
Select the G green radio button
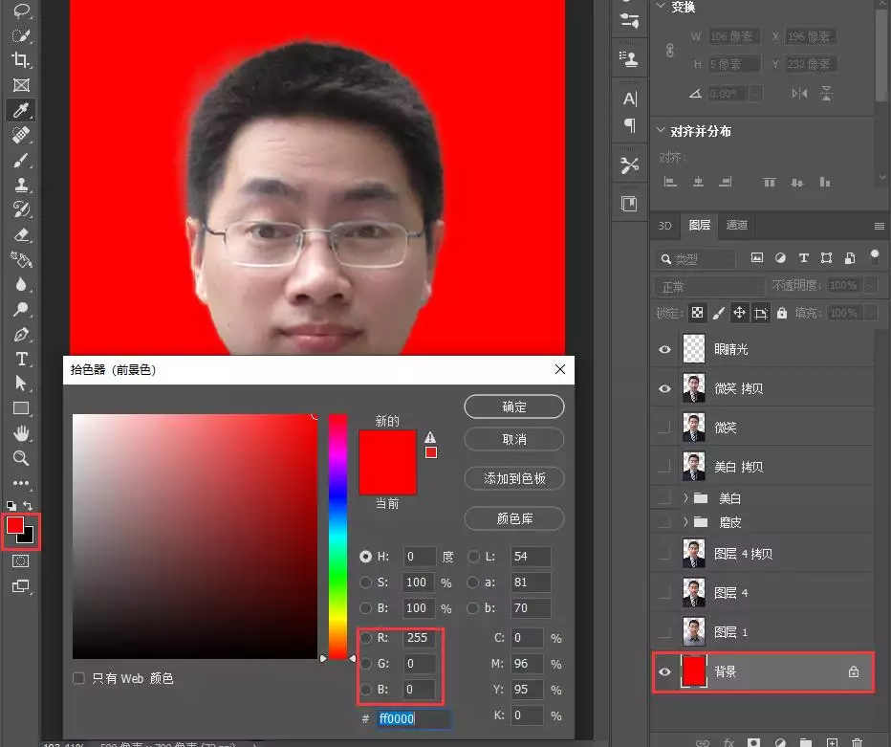(x=366, y=664)
